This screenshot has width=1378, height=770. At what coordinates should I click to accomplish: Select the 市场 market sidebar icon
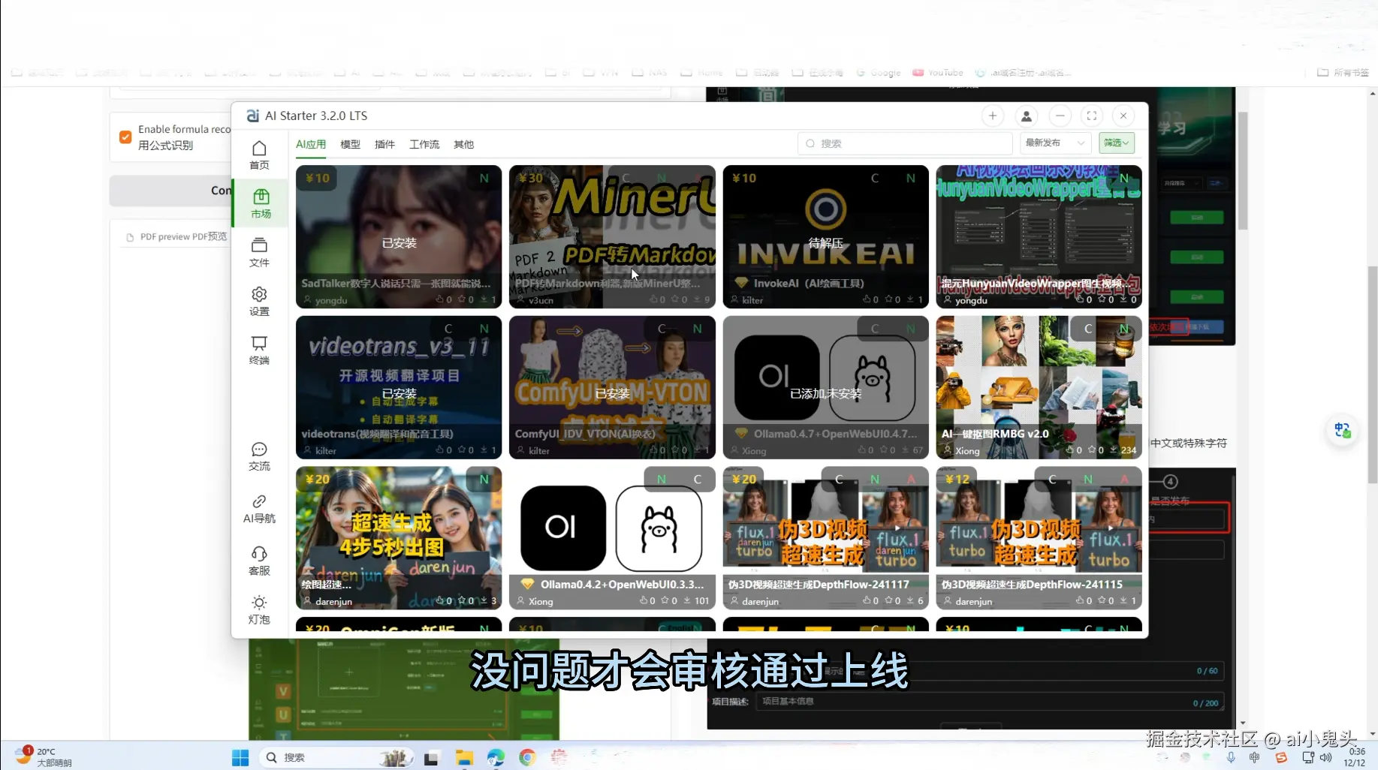point(261,203)
